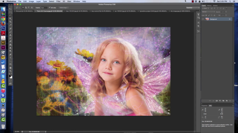Open the Normal blend mode dropdown
The image size is (238, 133).
click(208, 12)
